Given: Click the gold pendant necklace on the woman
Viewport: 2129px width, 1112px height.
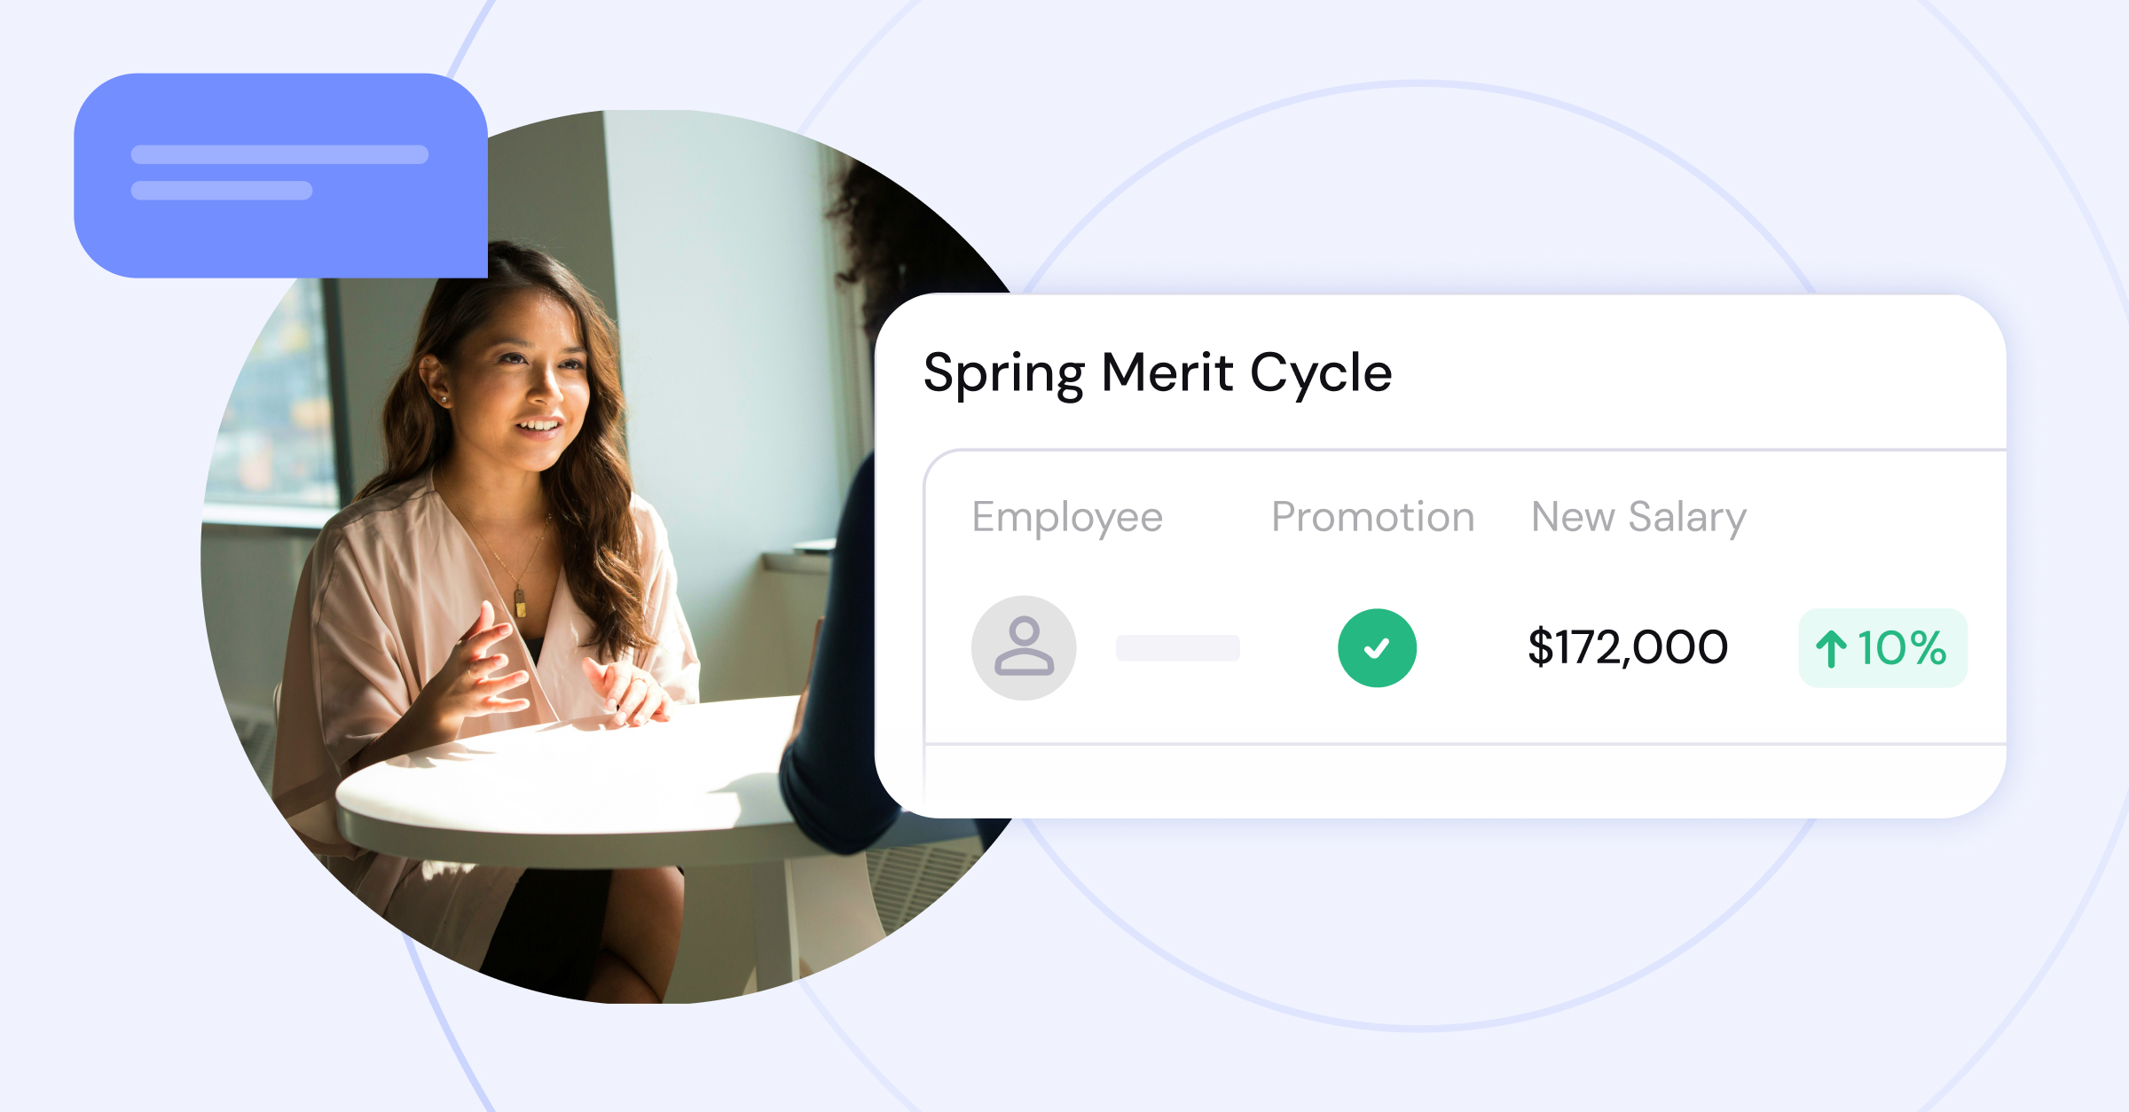Looking at the screenshot, I should (x=520, y=603).
